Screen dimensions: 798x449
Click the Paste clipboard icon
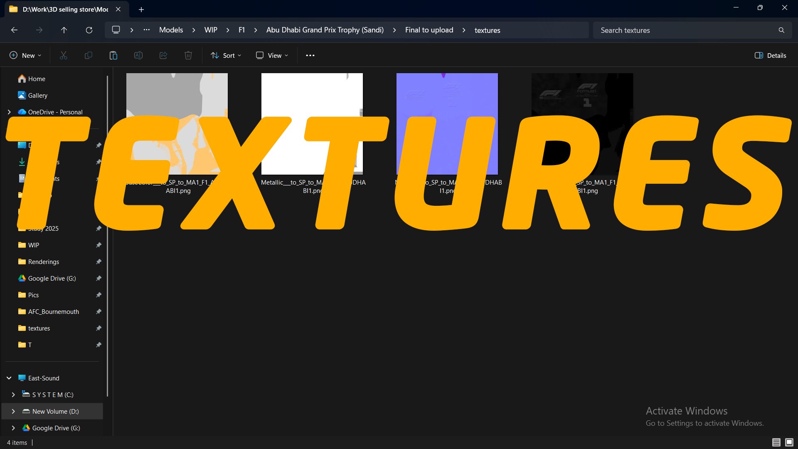click(x=113, y=55)
